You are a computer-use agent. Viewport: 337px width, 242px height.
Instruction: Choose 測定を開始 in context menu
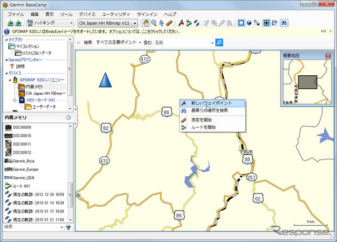pos(213,120)
